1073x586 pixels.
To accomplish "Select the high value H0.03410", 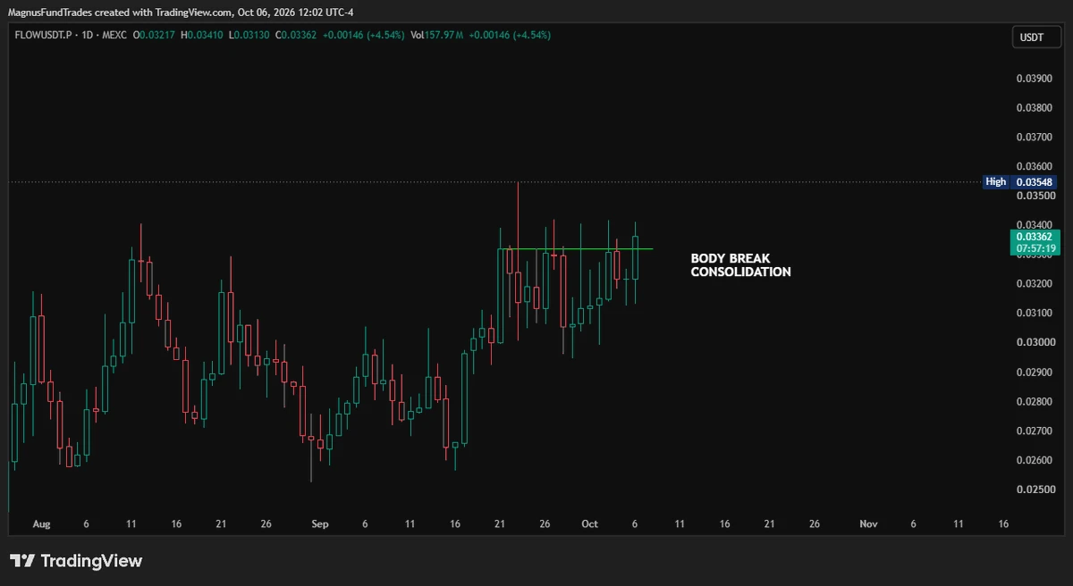I will pos(201,35).
